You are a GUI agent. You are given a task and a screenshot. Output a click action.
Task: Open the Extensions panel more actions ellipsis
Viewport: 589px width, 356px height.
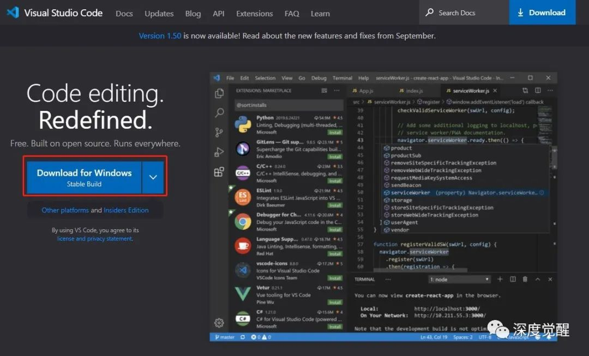[336, 91]
